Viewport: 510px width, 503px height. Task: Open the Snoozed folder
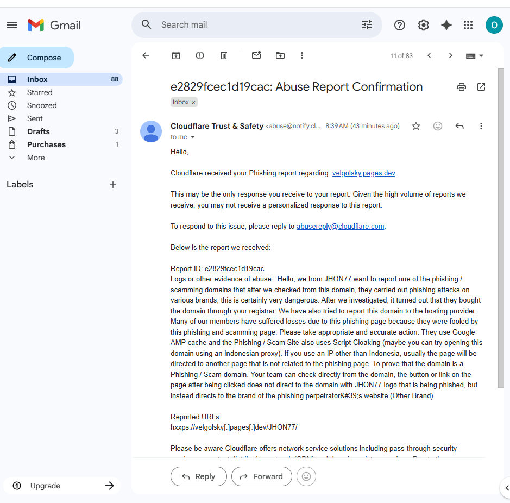(x=61, y=105)
